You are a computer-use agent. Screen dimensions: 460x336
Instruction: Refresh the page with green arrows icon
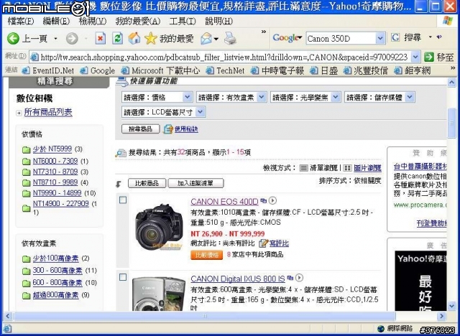(x=117, y=38)
